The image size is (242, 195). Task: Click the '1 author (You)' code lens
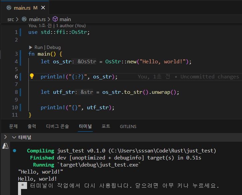click(x=71, y=25)
